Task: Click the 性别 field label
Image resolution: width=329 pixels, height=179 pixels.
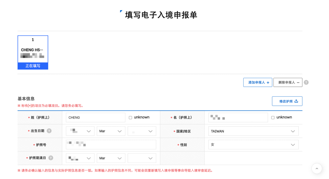Action: point(183,145)
